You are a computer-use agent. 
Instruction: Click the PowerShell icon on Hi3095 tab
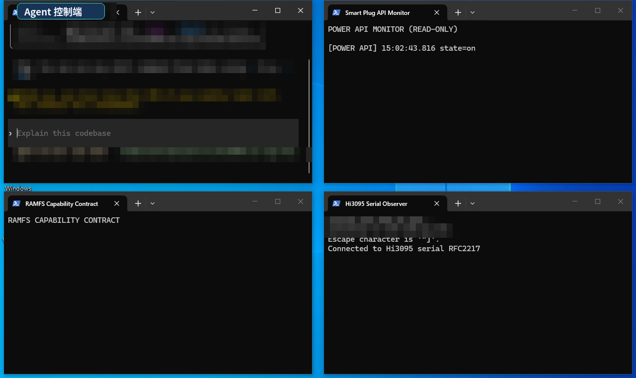click(x=336, y=203)
